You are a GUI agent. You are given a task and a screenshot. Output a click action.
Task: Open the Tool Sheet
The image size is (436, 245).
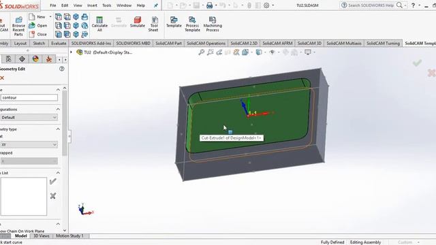pyautogui.click(x=153, y=24)
